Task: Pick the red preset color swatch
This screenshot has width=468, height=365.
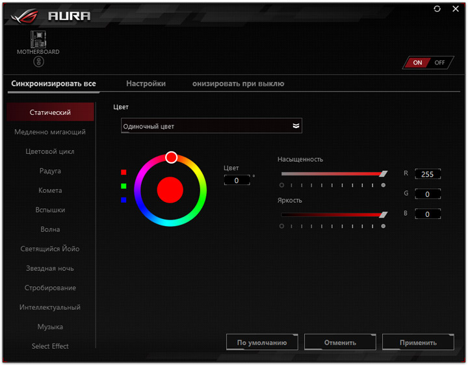Action: [123, 172]
